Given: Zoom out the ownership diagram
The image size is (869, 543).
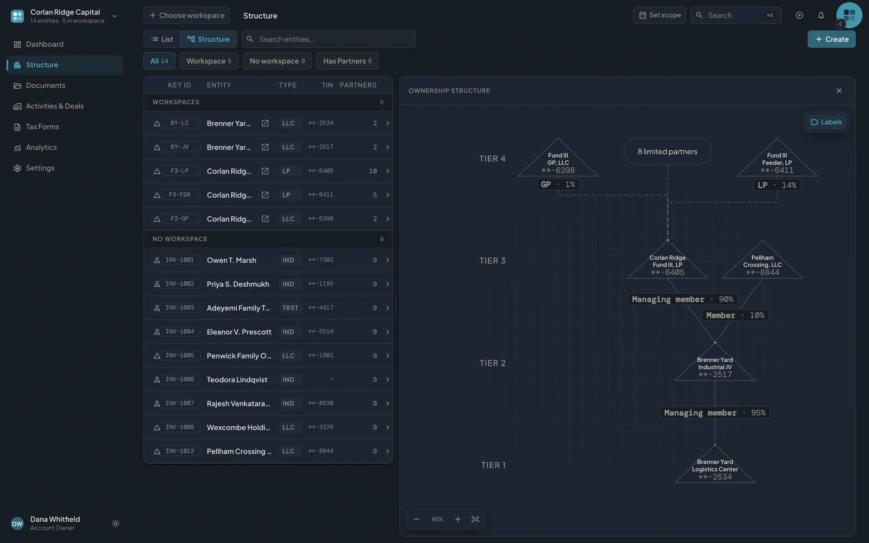Looking at the screenshot, I should point(417,519).
